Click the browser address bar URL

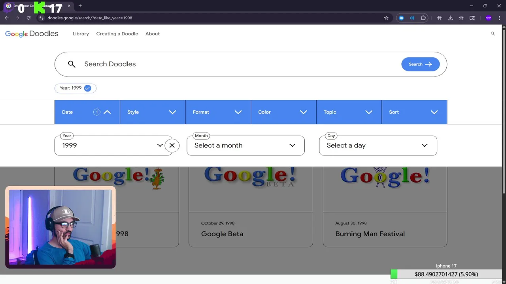coord(90,18)
